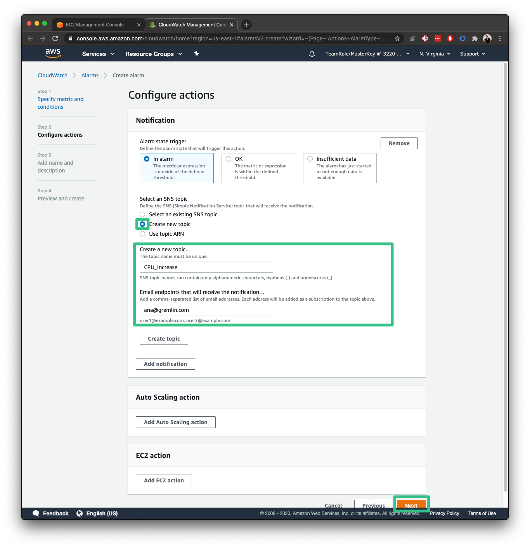
Task: Click the browser address bar URL
Action: [x=231, y=38]
